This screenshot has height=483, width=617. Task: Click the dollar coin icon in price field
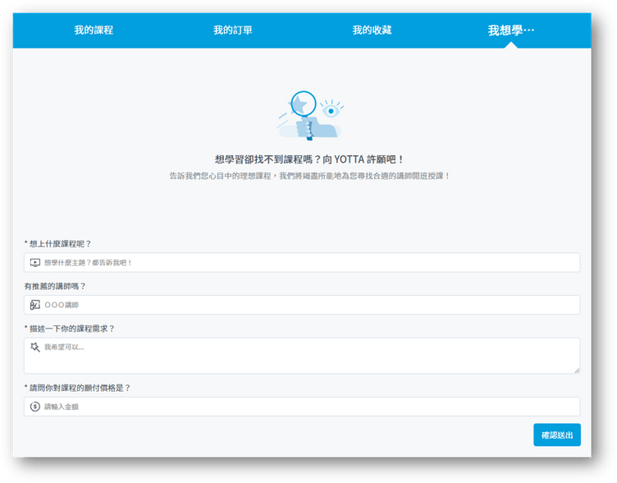pyautogui.click(x=35, y=407)
